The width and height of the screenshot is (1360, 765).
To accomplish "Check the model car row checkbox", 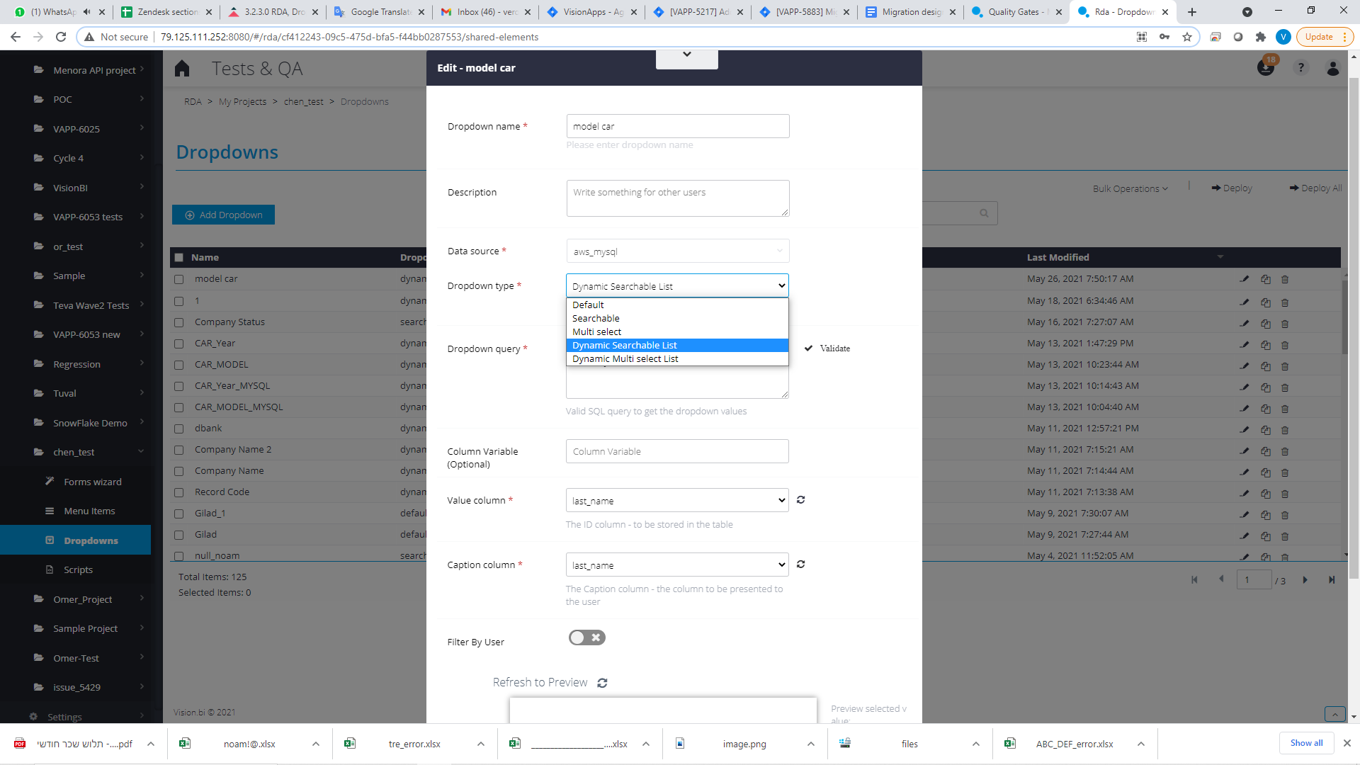I will pos(179,280).
